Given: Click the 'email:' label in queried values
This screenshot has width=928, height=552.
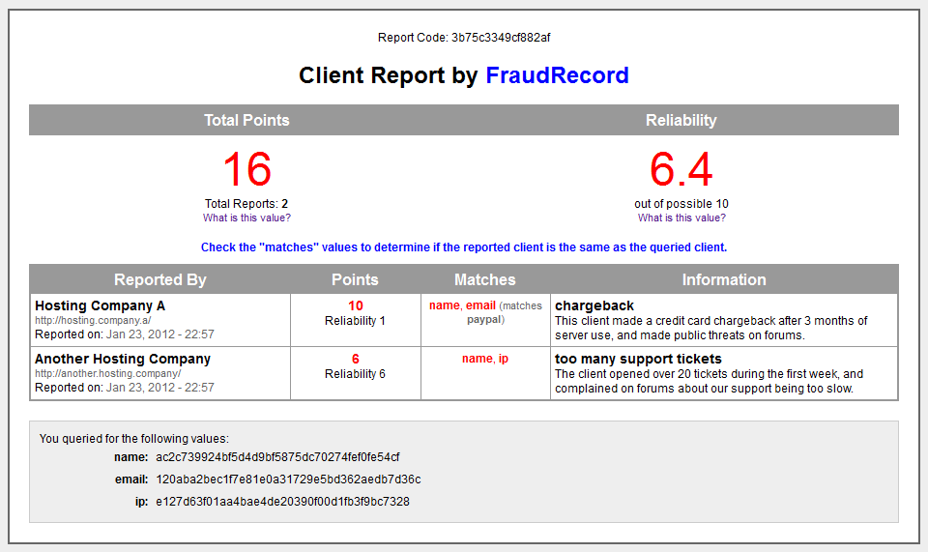Looking at the screenshot, I should click(x=131, y=479).
